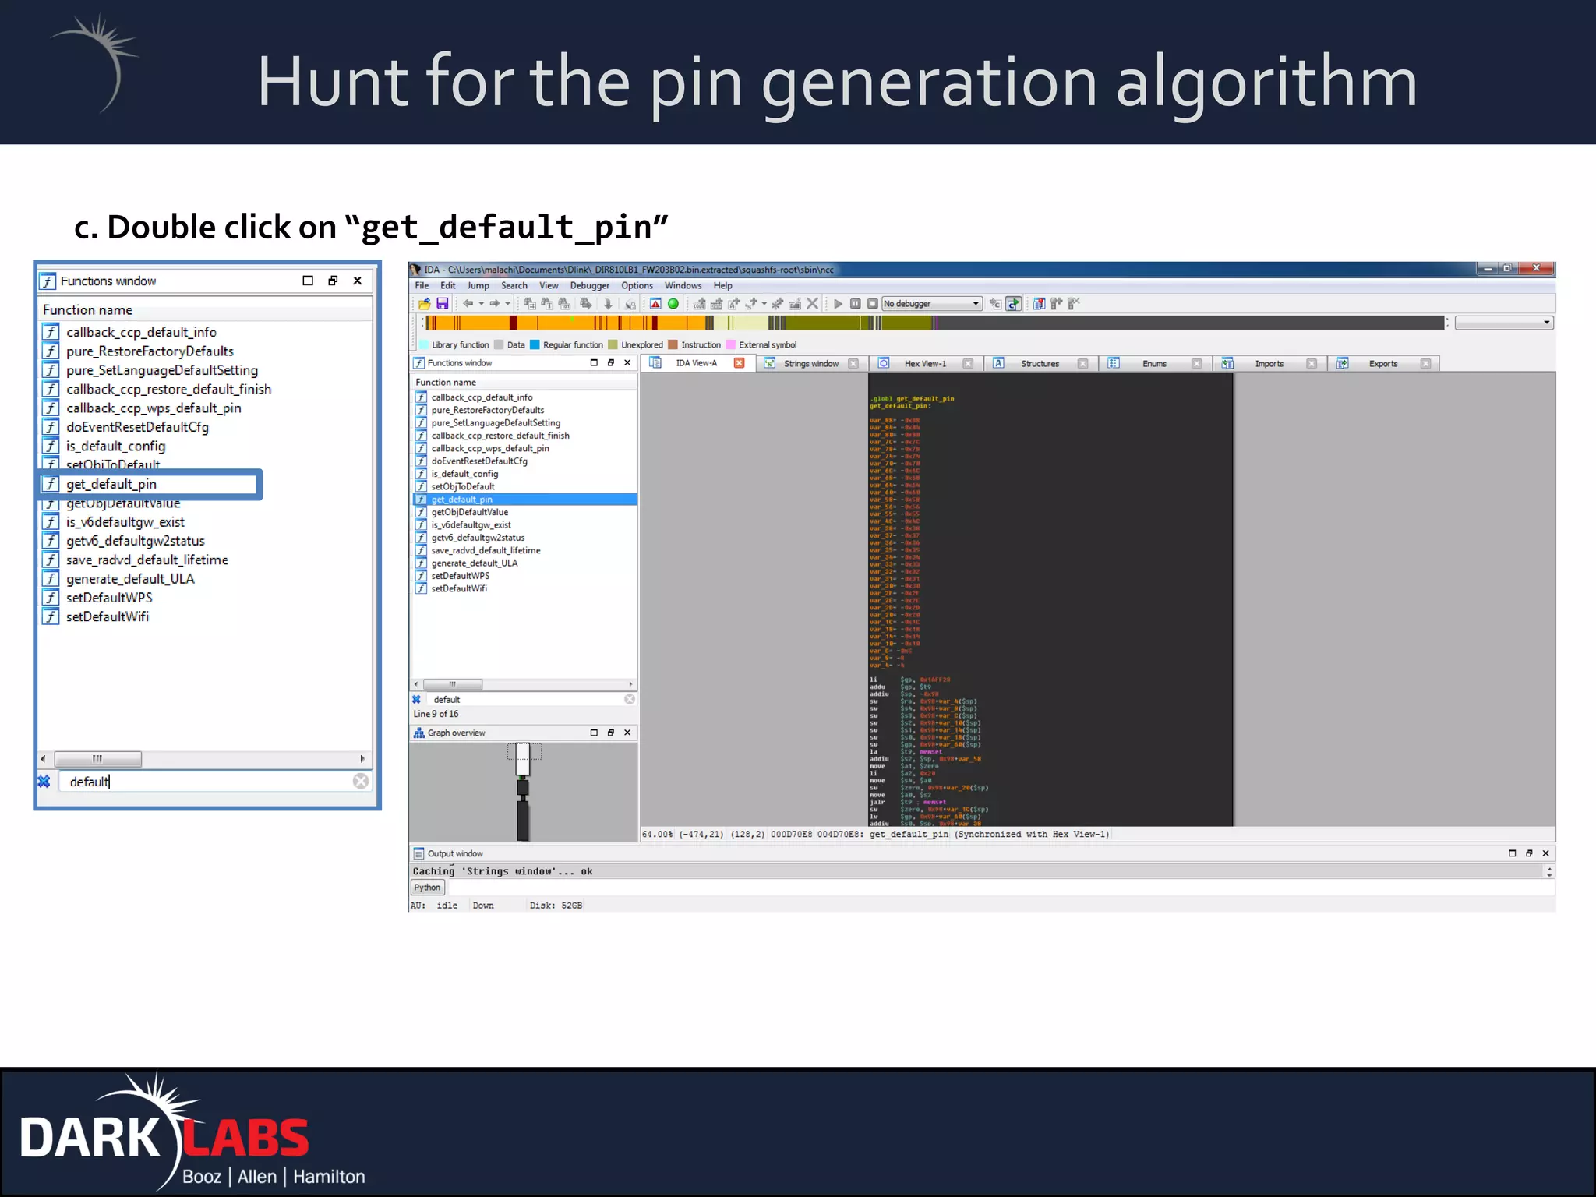Viewport: 1596px width, 1197px height.
Task: Switch to the Imports tab
Action: tap(1269, 364)
